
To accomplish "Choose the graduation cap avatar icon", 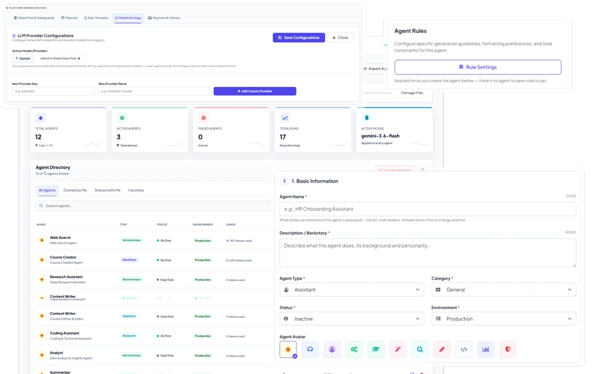I will pos(376,349).
